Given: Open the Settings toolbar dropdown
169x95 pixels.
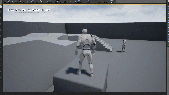Looking at the screenshot, I should [x=58, y=2].
